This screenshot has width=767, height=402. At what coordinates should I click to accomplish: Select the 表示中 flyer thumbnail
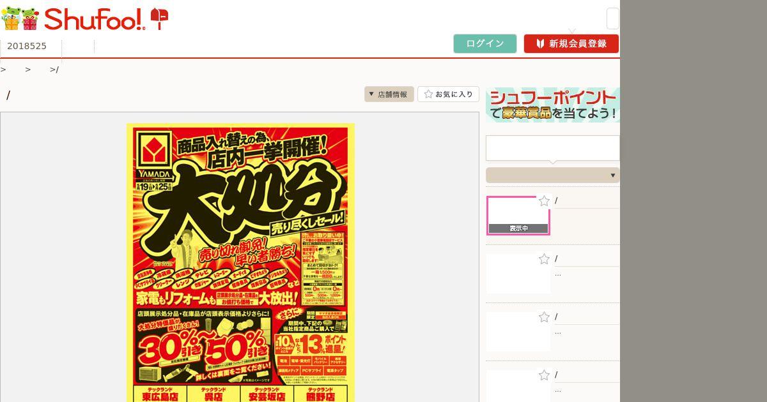point(518,216)
